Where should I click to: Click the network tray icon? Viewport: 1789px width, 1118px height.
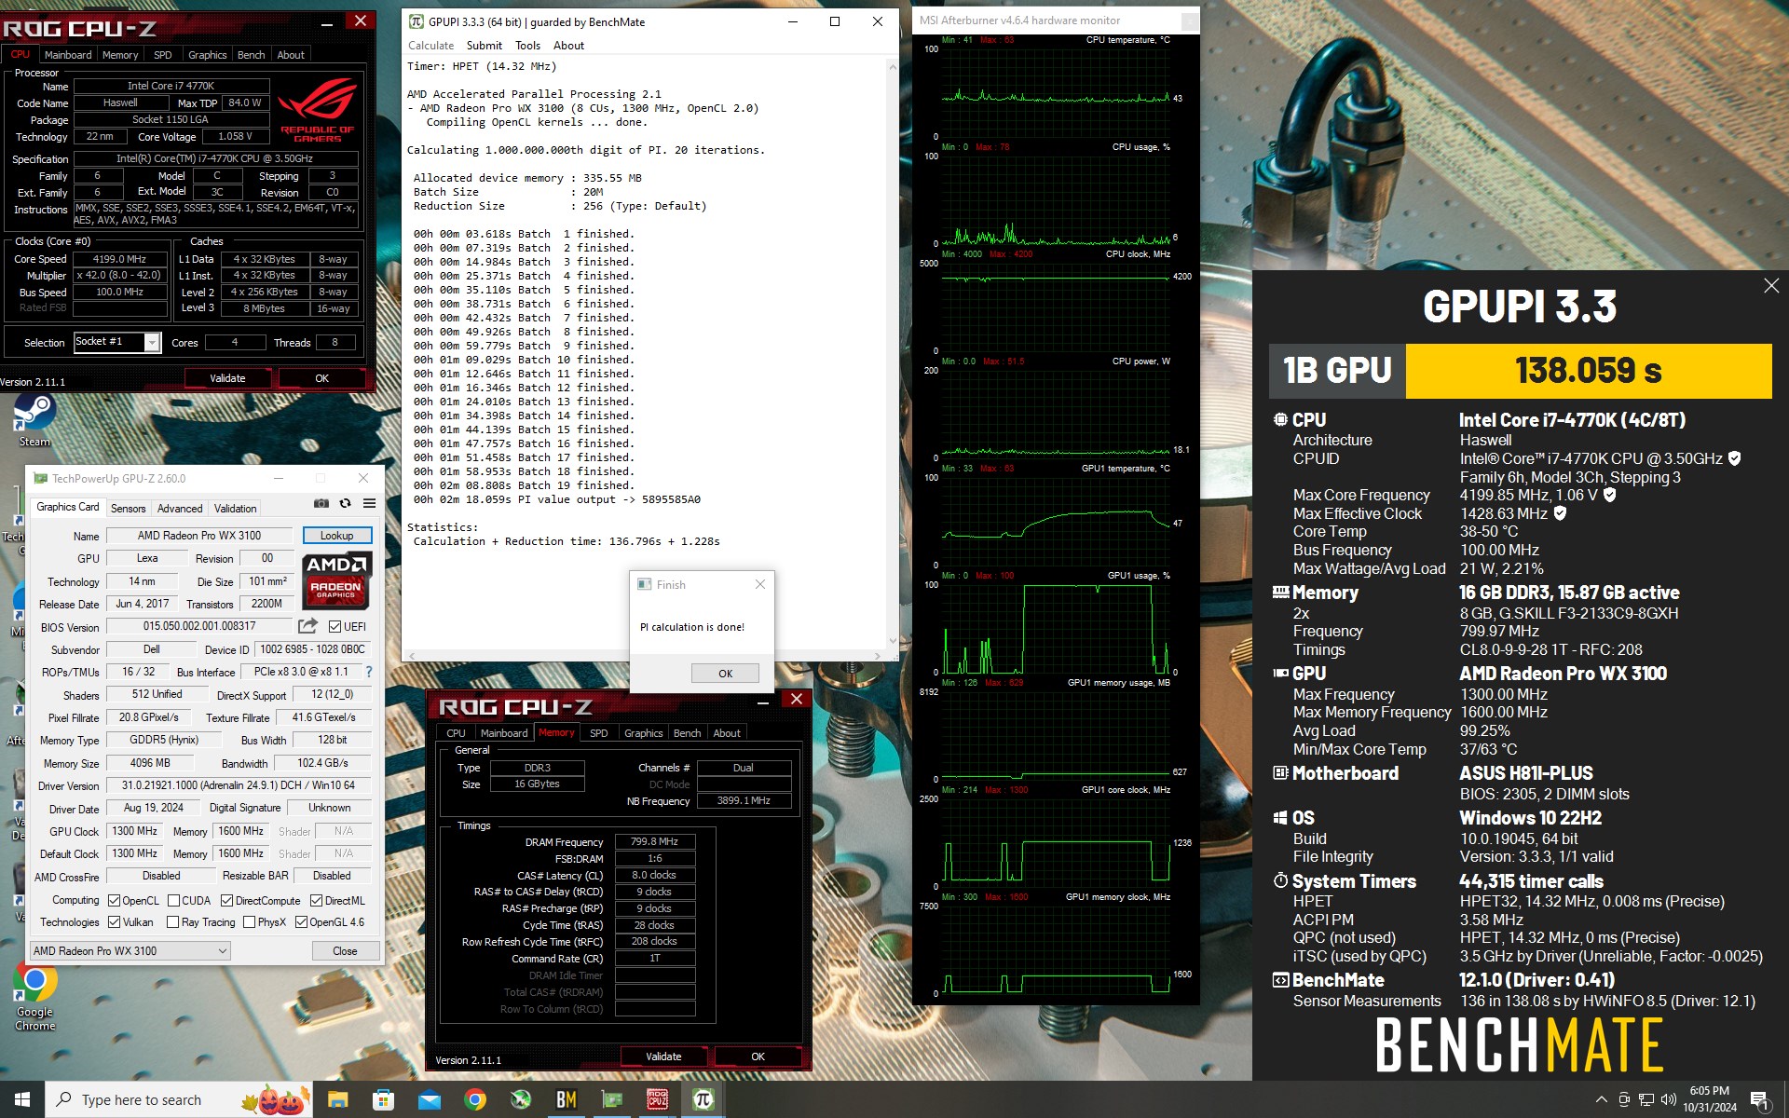pos(1646,1100)
